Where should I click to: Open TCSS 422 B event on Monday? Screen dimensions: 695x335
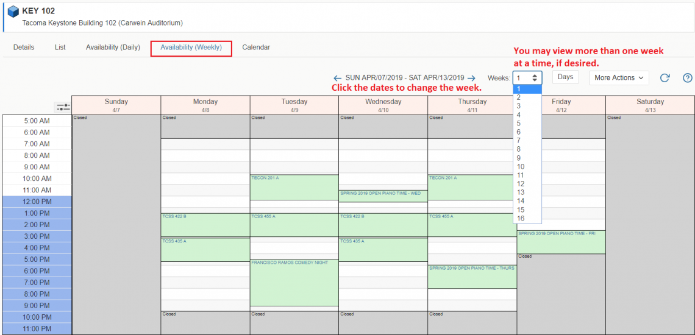point(205,225)
